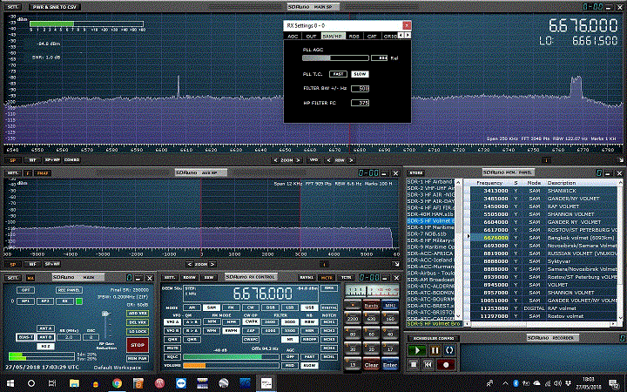The width and height of the screenshot is (627, 392).
Task: Select SAM demodulation mode
Action: click(x=212, y=308)
